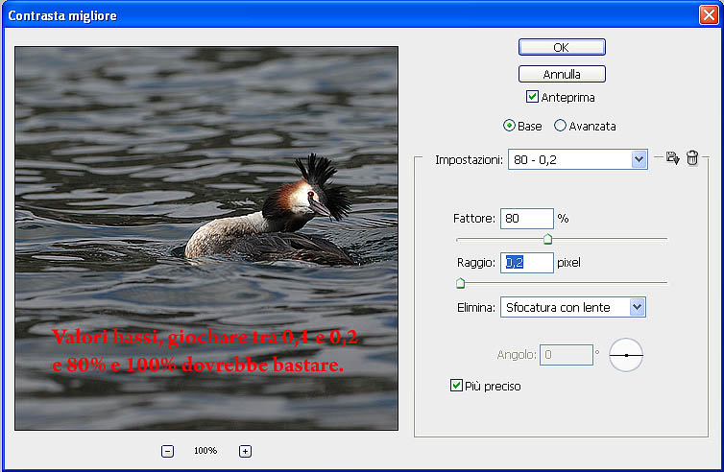Confirm the filter with OK
The width and height of the screenshot is (724, 472).
click(562, 47)
